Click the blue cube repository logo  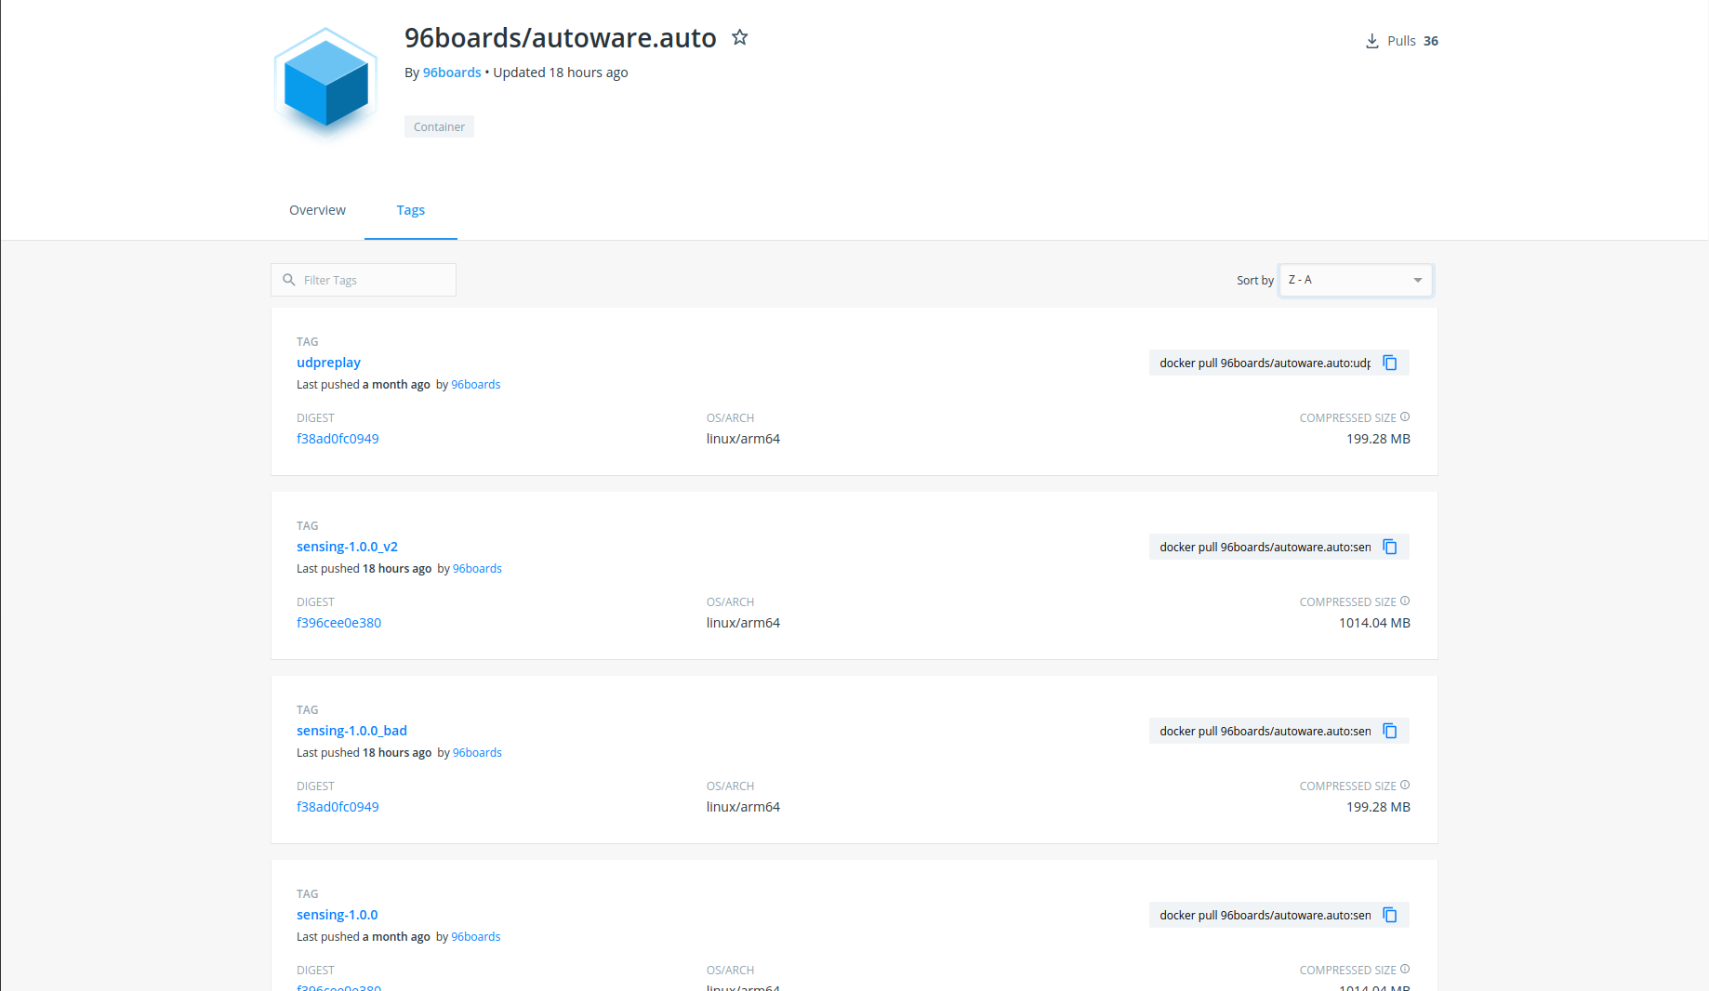(325, 81)
